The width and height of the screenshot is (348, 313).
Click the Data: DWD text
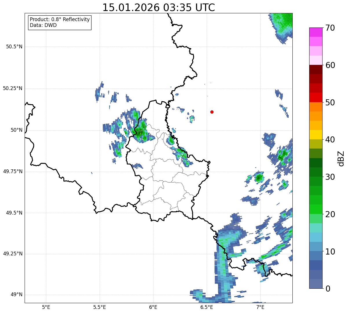coord(43,25)
